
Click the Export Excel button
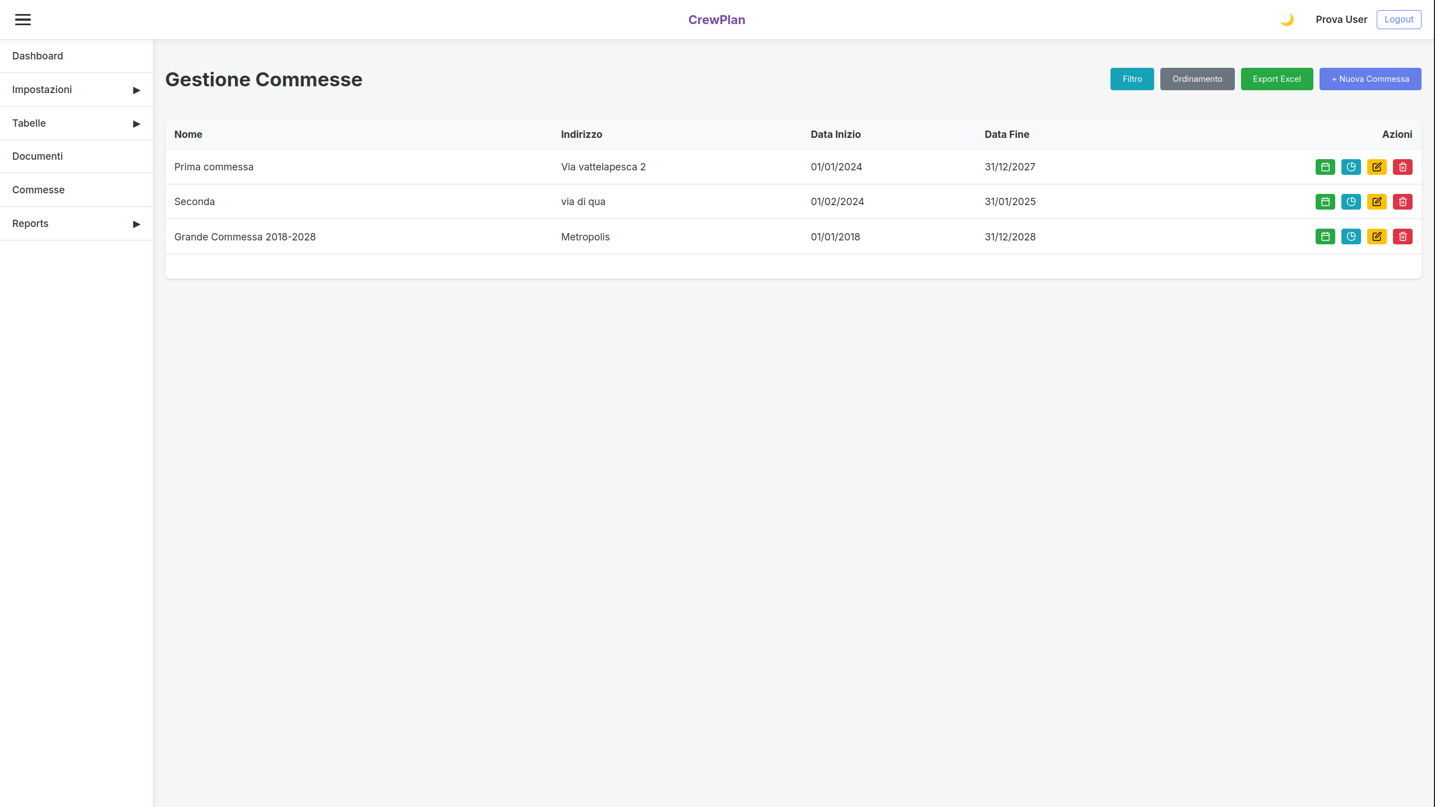click(x=1276, y=79)
